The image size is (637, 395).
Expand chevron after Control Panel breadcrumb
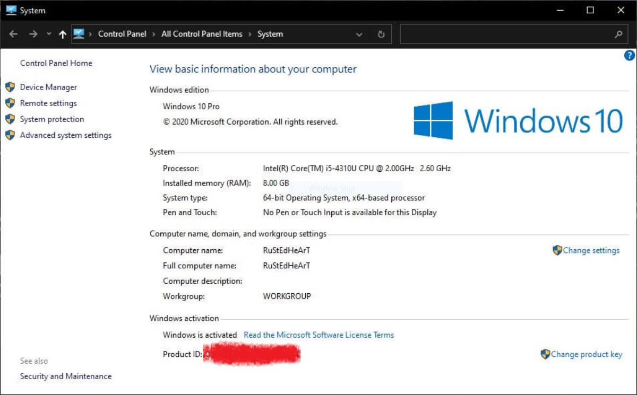point(154,34)
